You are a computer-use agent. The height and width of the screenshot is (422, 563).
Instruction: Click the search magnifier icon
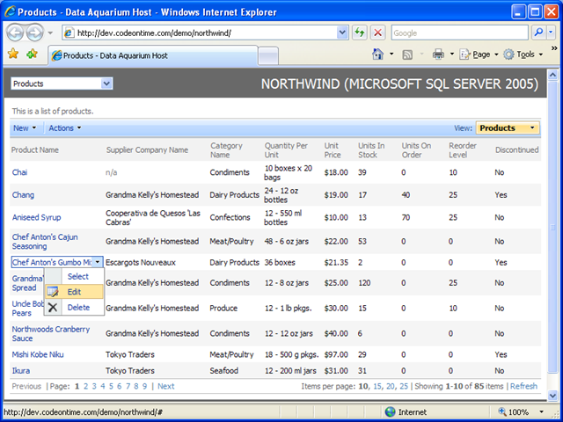point(538,33)
